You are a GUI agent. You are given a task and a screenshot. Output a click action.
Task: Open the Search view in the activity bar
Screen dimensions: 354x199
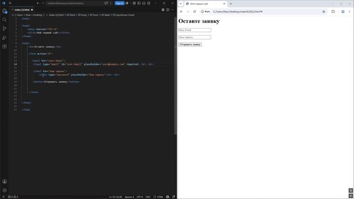tap(4, 20)
